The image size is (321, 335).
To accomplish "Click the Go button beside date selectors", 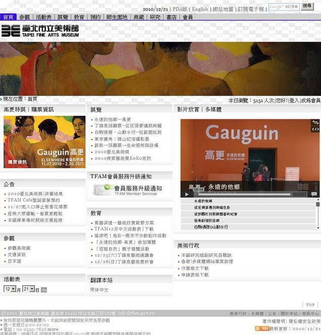I will [x=44, y=290].
